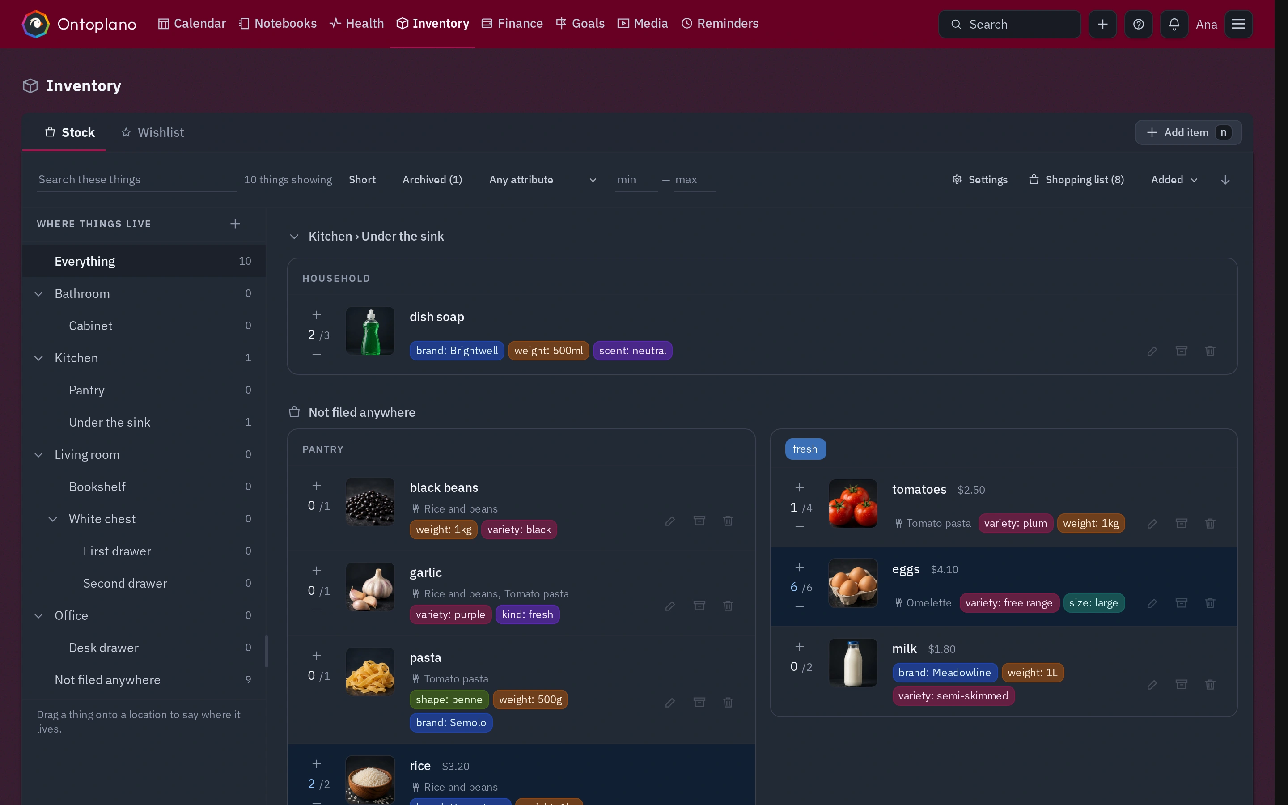Image resolution: width=1288 pixels, height=805 pixels.
Task: Toggle the Short filter
Action: click(362, 180)
